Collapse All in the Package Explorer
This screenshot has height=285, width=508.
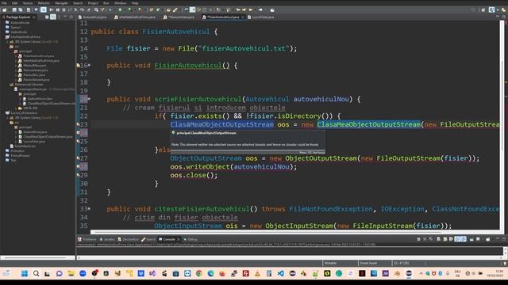[x=47, y=17]
